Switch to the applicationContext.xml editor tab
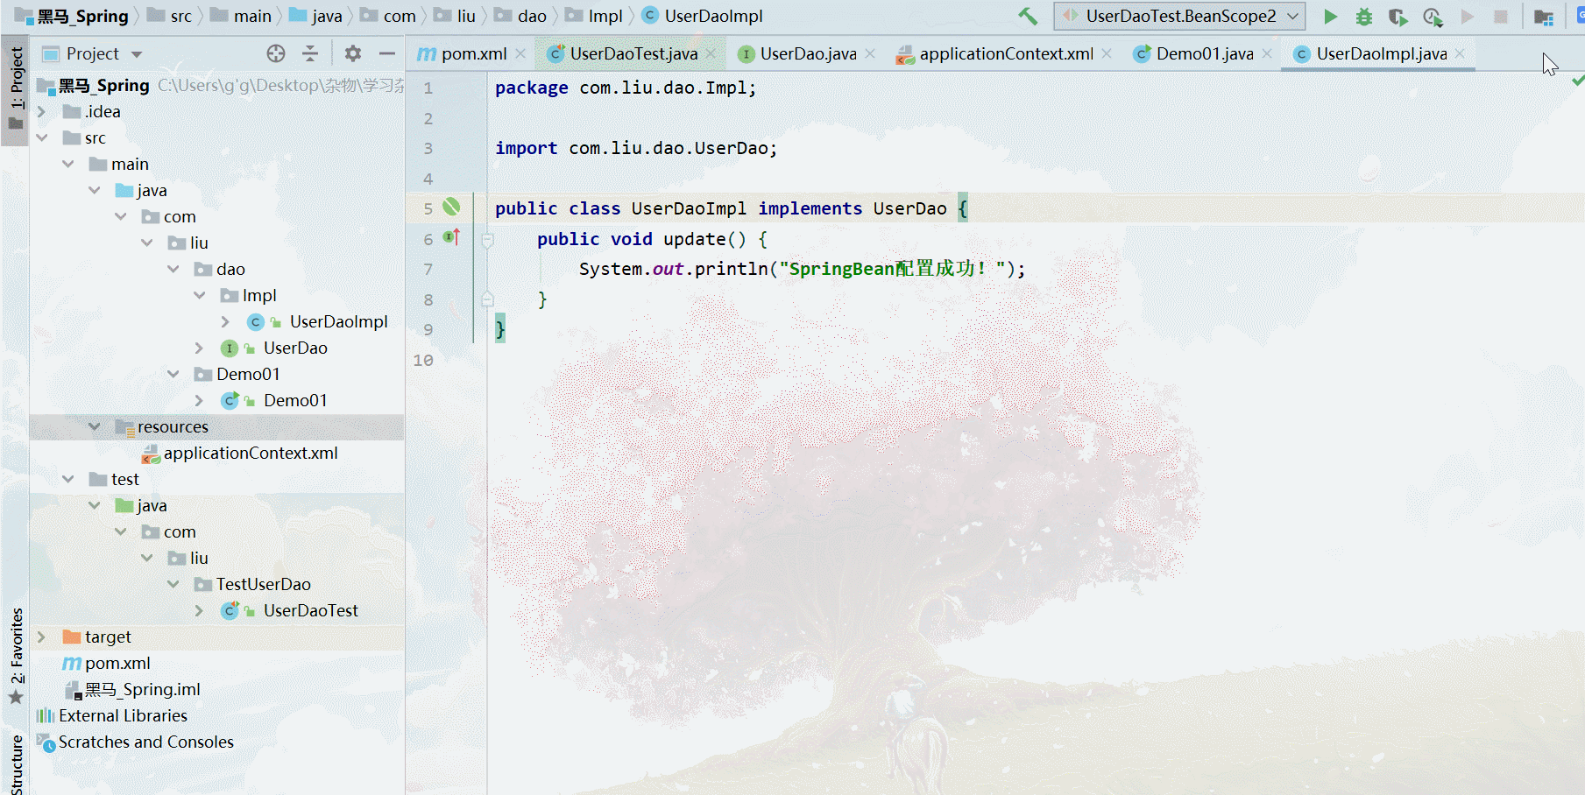This screenshot has width=1585, height=795. 1005,53
